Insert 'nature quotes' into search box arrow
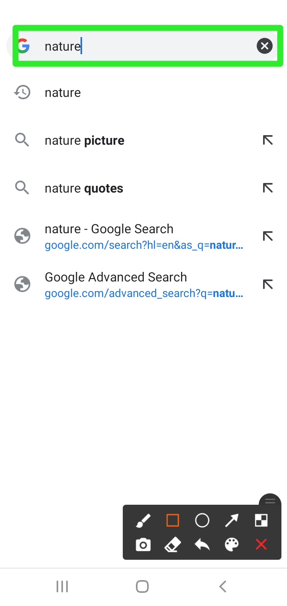 pos(268,188)
